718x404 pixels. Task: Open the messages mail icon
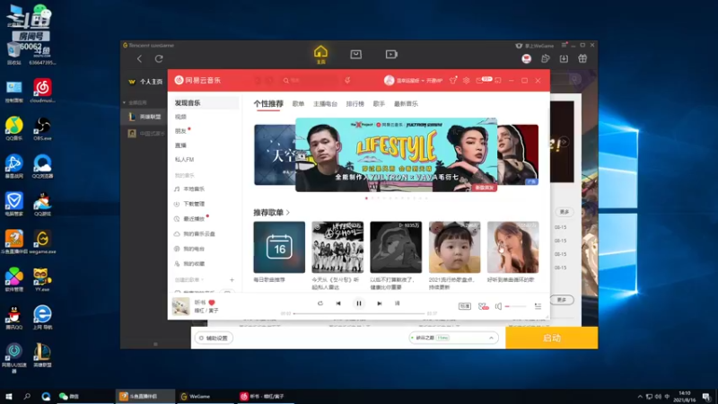click(x=479, y=80)
